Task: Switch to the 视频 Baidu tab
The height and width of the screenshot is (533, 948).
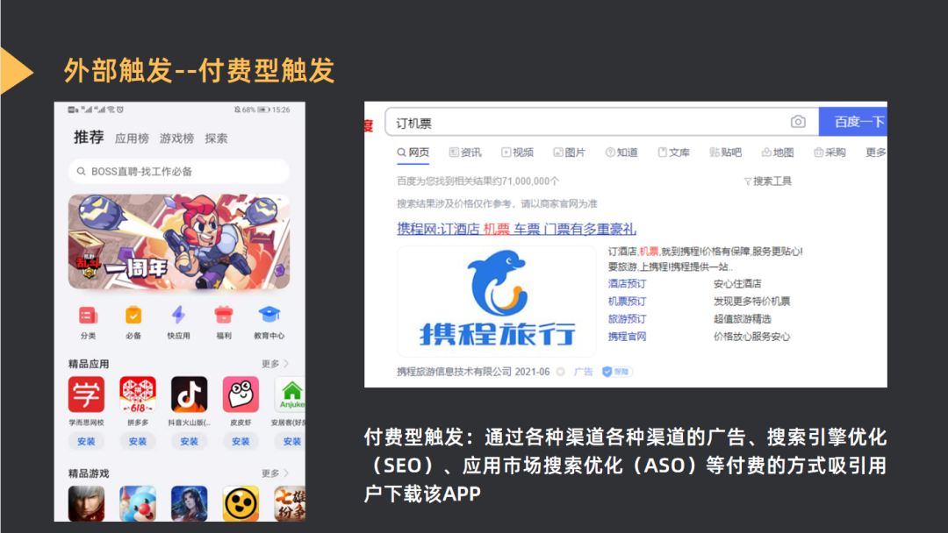Action: (518, 153)
